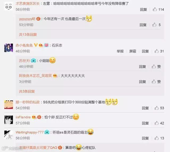Click the thumbs-up on 苏世天i's reply
The image size is (170, 152).
154,67
